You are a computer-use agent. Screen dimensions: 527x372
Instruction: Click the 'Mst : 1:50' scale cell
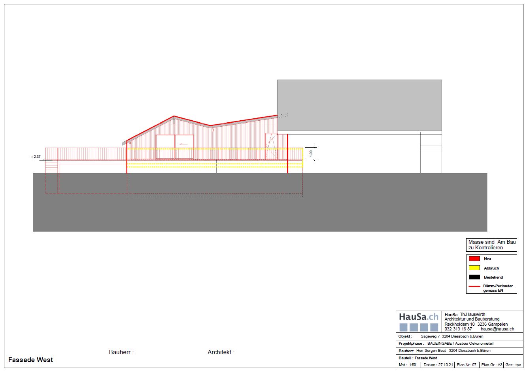(408, 365)
